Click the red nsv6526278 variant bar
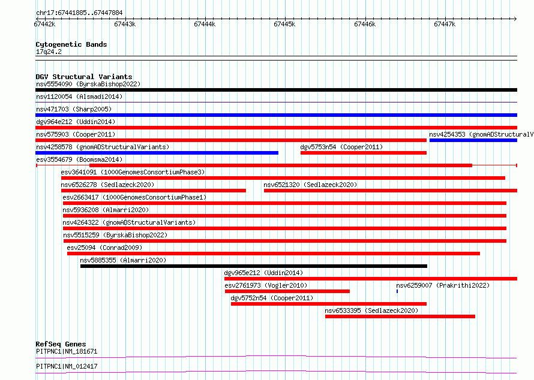 click(x=154, y=191)
